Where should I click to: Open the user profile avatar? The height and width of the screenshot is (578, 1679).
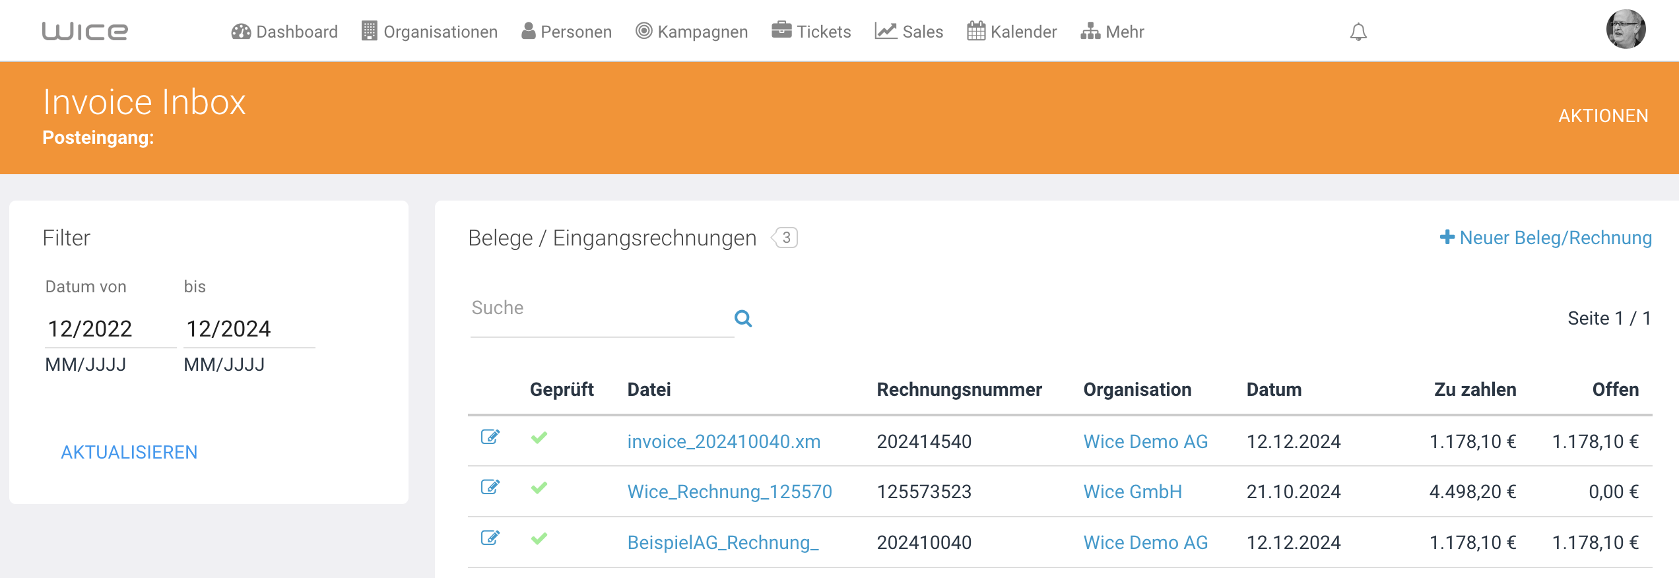(1626, 29)
